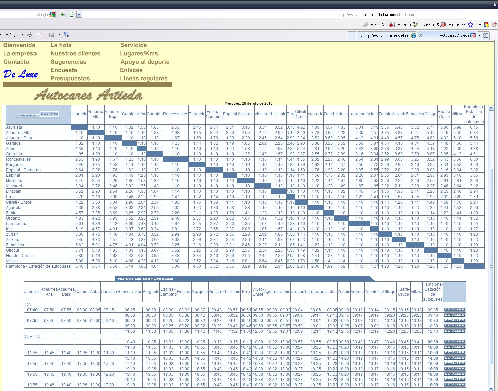The image size is (498, 391).
Task: Close the http://www.autocaresartied tab with the X
Action: click(x=421, y=35)
